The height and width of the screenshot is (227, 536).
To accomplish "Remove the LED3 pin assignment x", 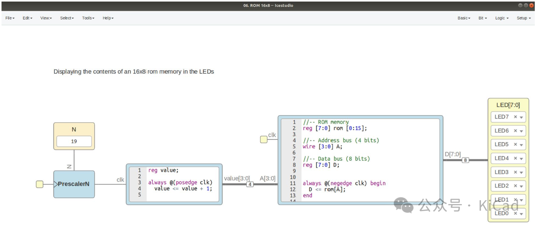I will pyautogui.click(x=515, y=172).
